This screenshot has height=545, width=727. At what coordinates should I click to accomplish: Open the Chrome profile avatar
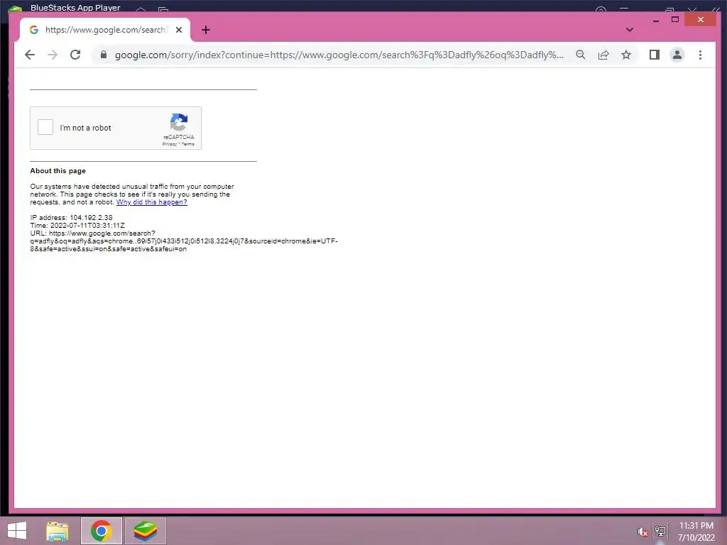point(677,55)
